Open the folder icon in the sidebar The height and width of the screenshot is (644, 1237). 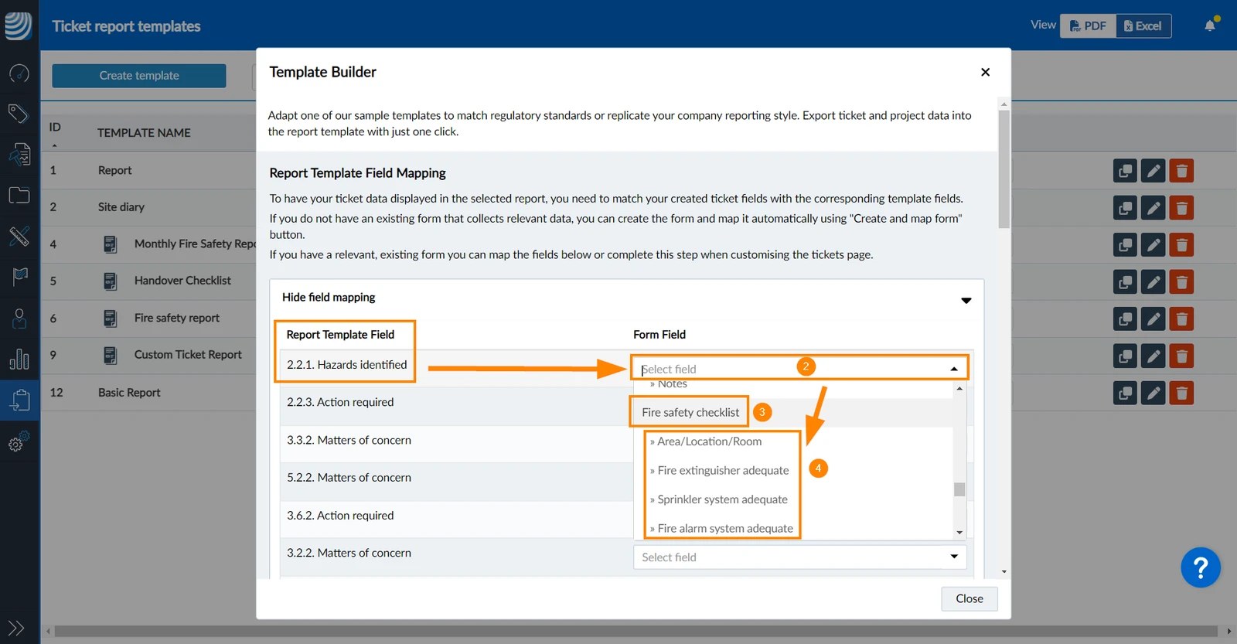(x=19, y=196)
